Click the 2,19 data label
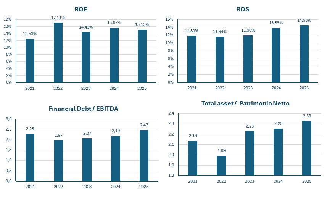This screenshot has width=327, height=198. coord(116,131)
